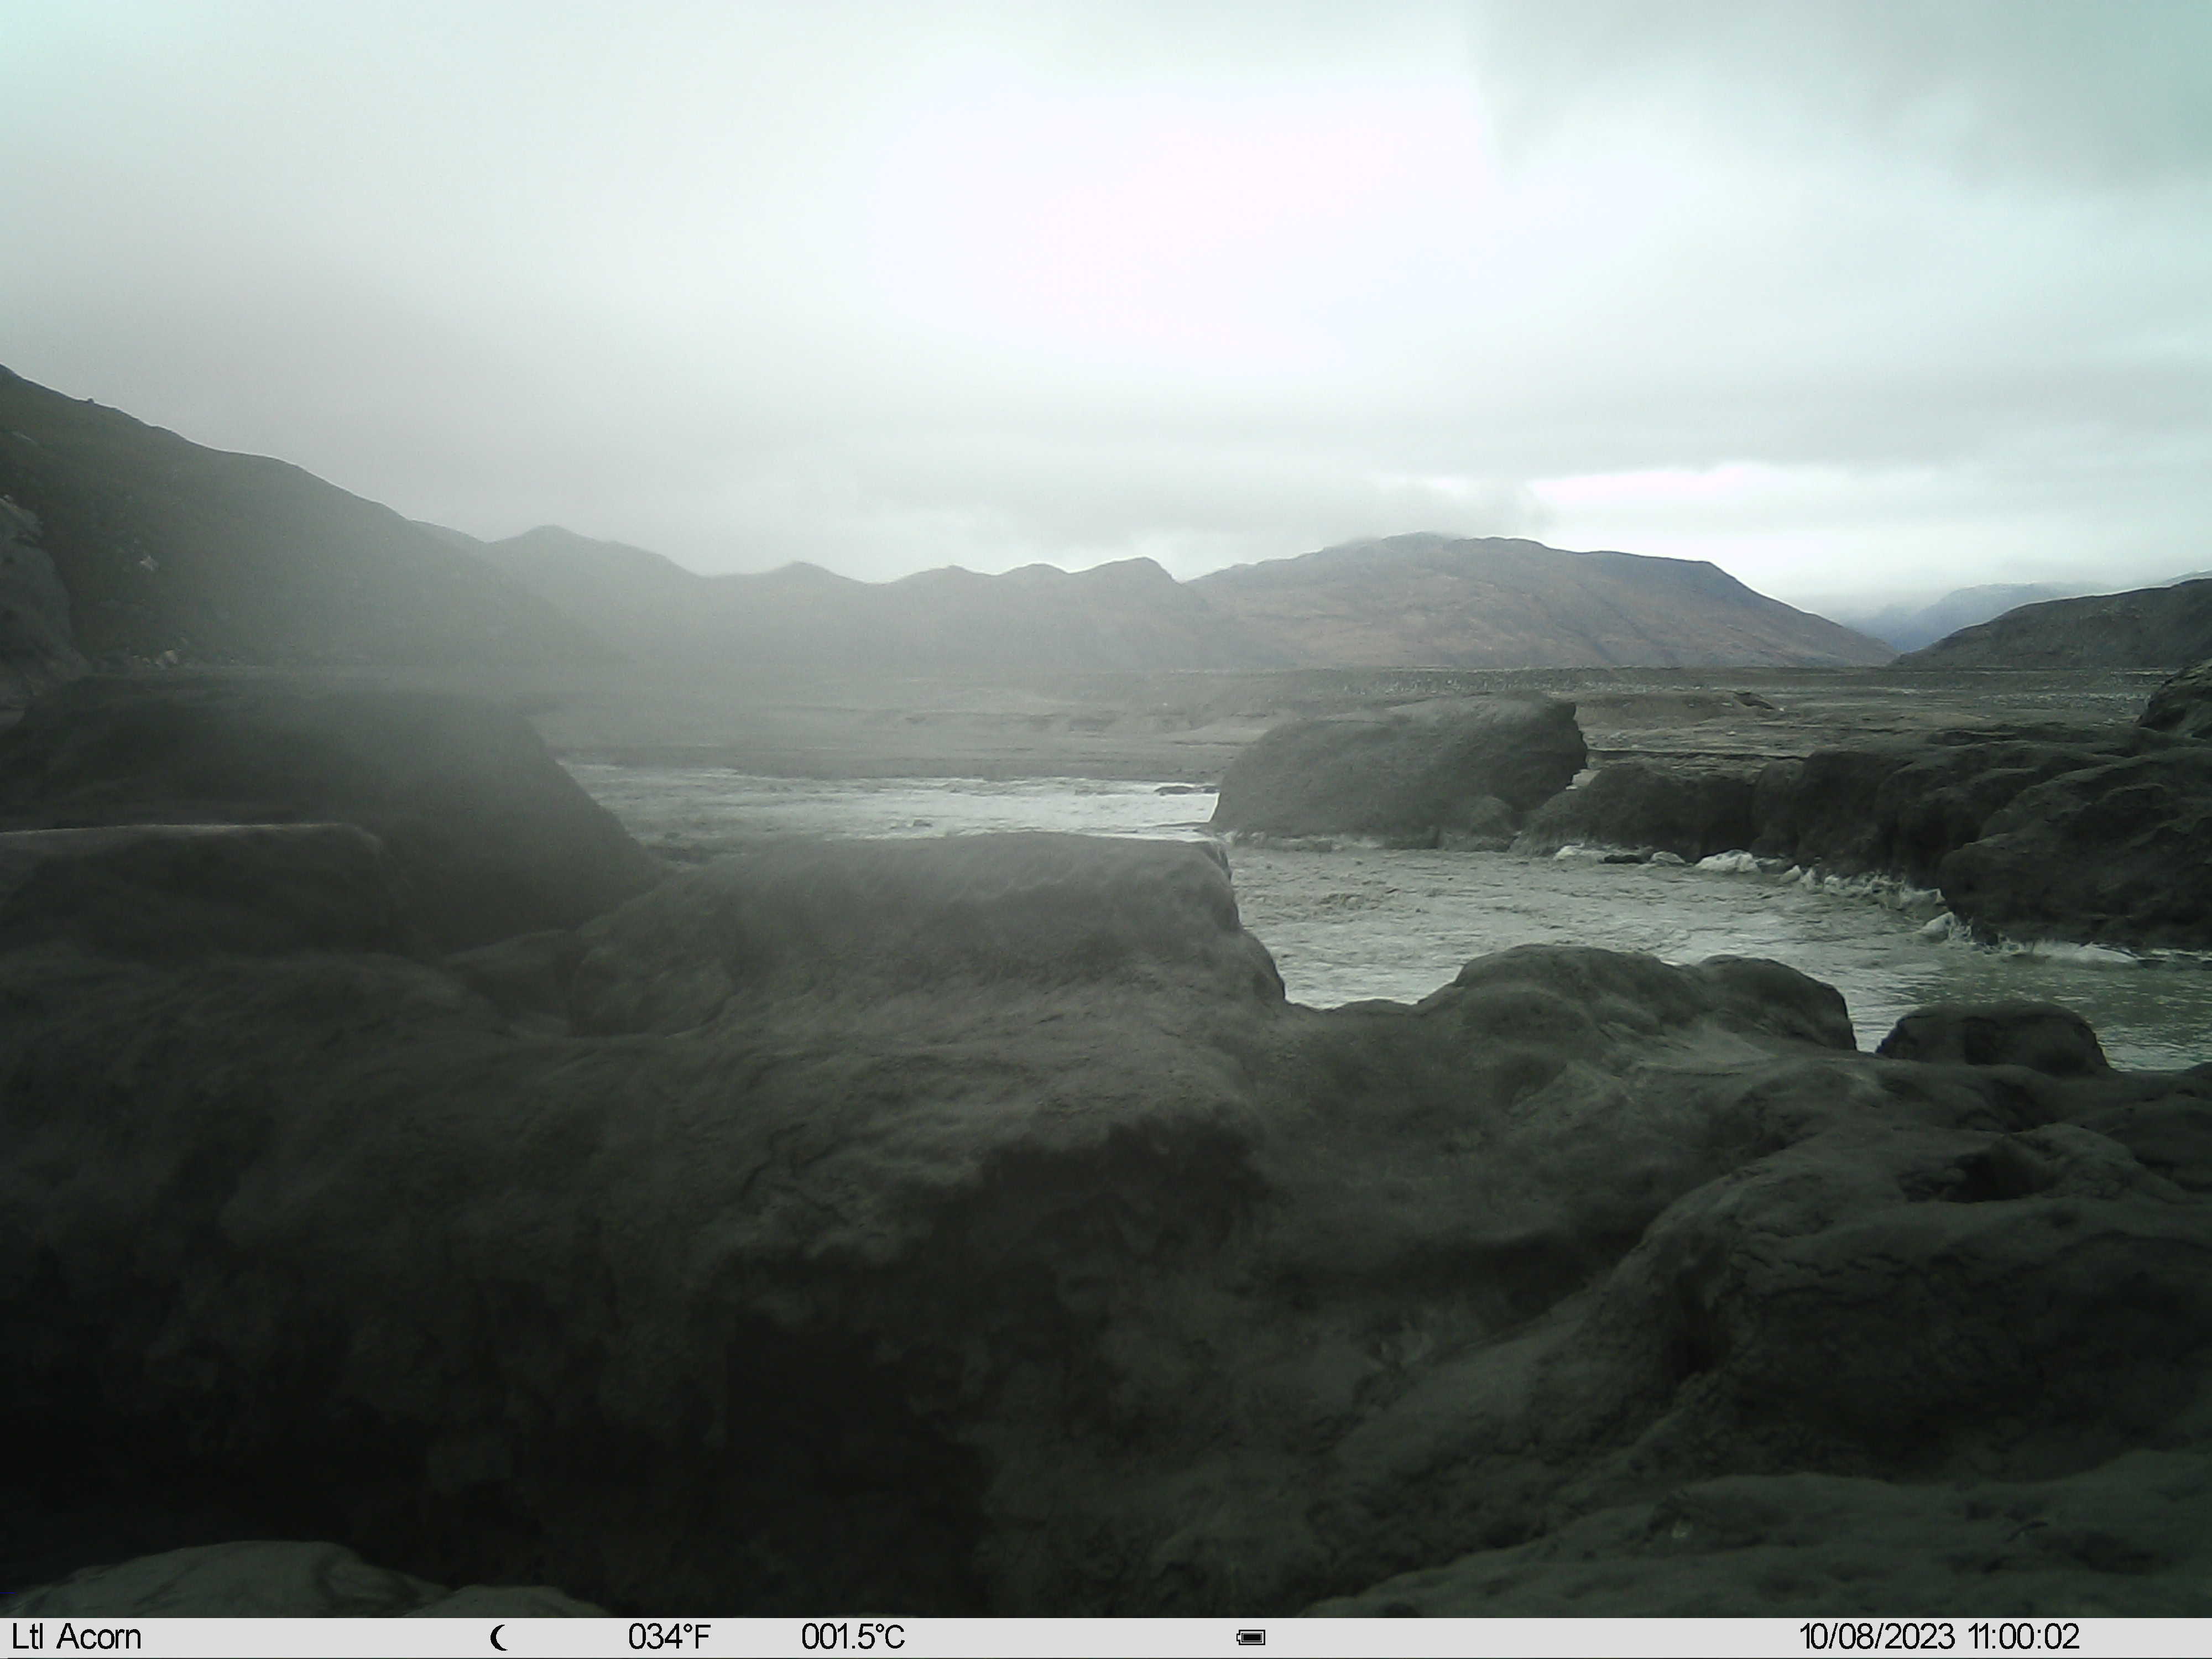
Task: Click the battery level icon
Action: click(x=1251, y=1638)
